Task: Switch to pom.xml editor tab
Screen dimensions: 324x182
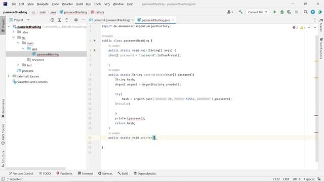Action: 111,20
